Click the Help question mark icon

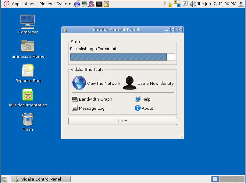pyautogui.click(x=137, y=99)
